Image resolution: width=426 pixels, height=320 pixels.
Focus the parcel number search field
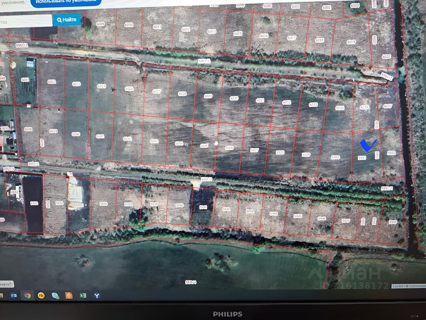click(26, 21)
